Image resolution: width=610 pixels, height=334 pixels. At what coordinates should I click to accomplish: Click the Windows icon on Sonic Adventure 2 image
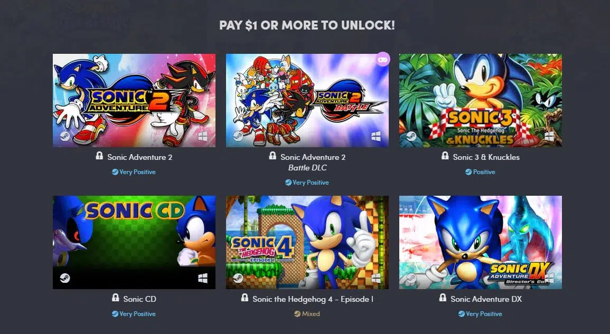coord(203,136)
